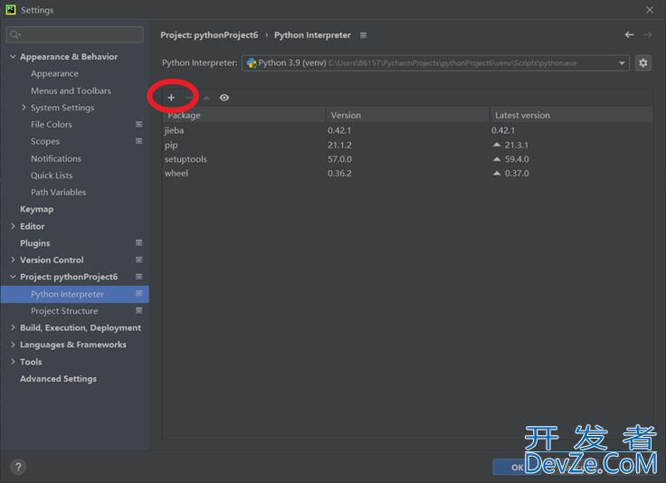Open the Keymap settings page
Screen dimensions: 666x483
(37, 209)
